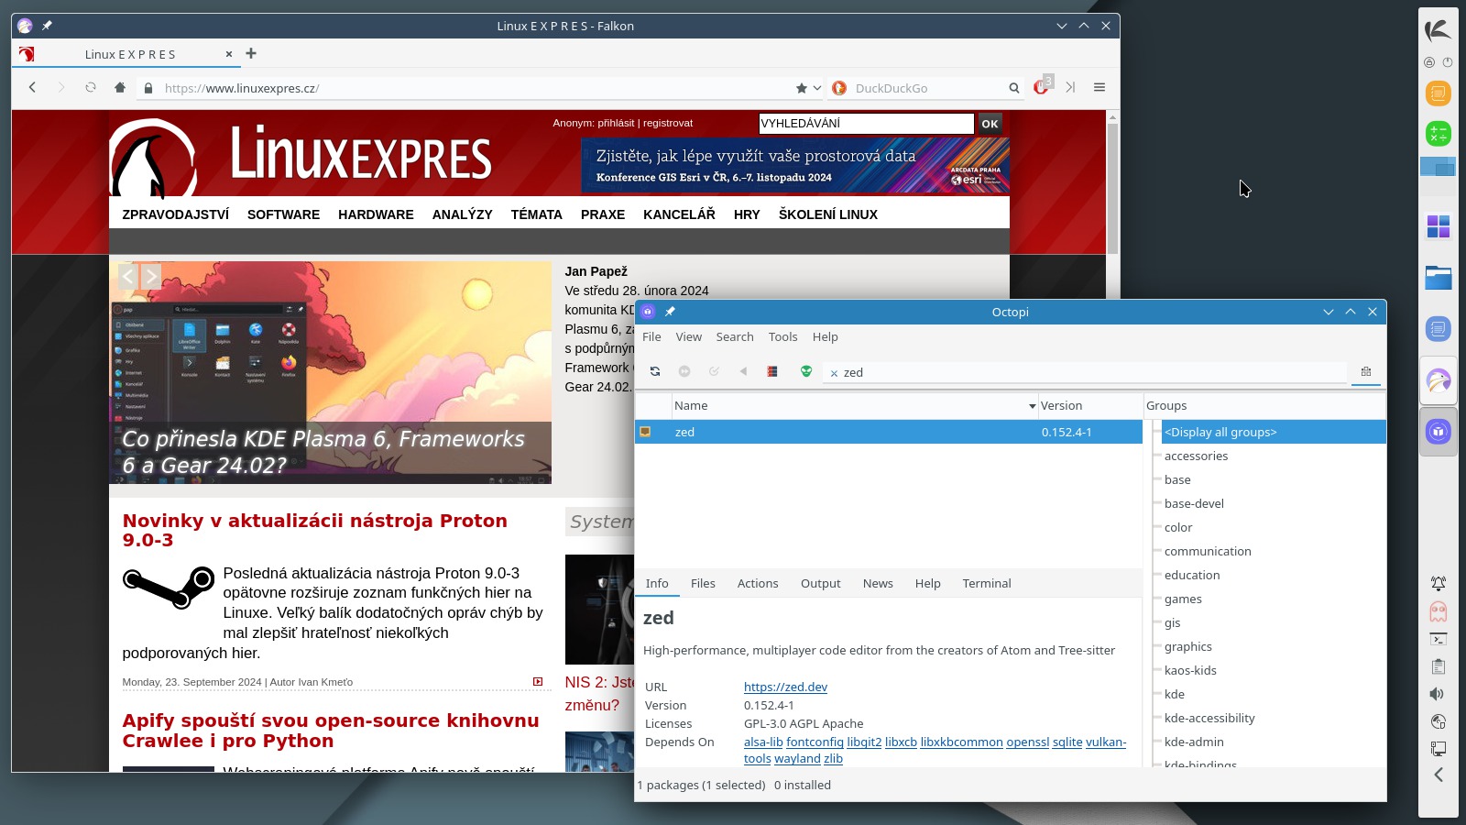Click the Version column header in Octopi

coord(1089,405)
